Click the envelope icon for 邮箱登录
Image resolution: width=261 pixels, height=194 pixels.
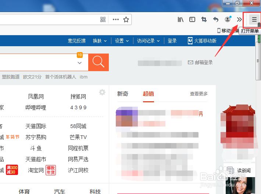190,62
